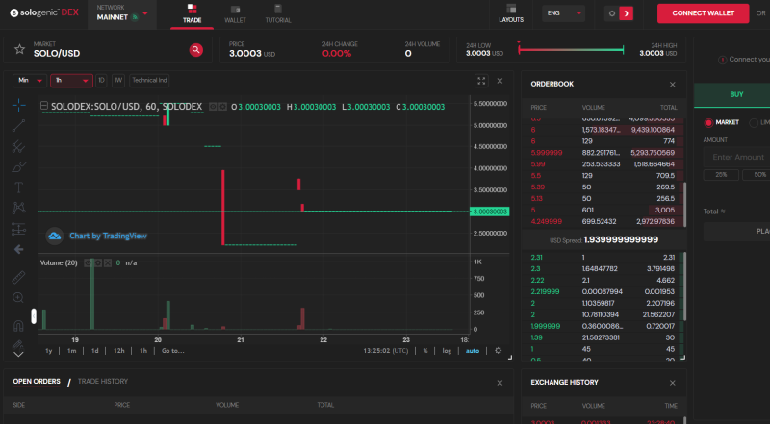
Task: Collapse the SOLODEX:SOLO/USD legend box
Action: point(43,106)
